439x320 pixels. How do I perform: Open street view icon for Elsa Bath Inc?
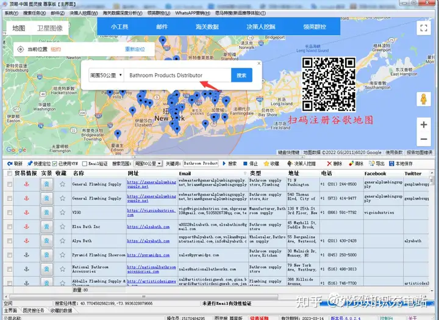[47, 227]
